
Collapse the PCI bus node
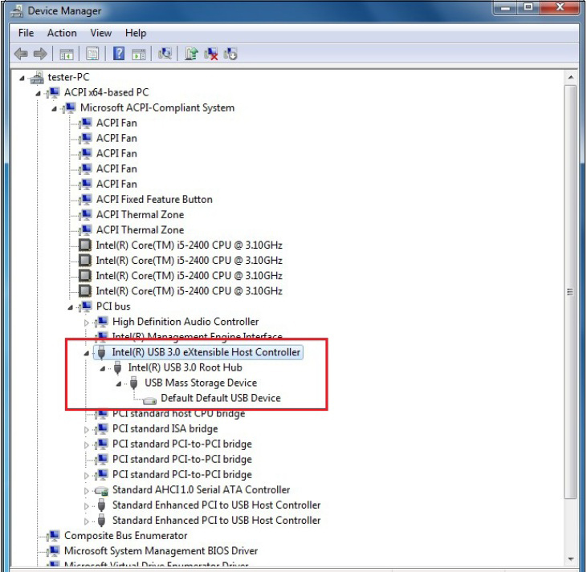(x=70, y=307)
